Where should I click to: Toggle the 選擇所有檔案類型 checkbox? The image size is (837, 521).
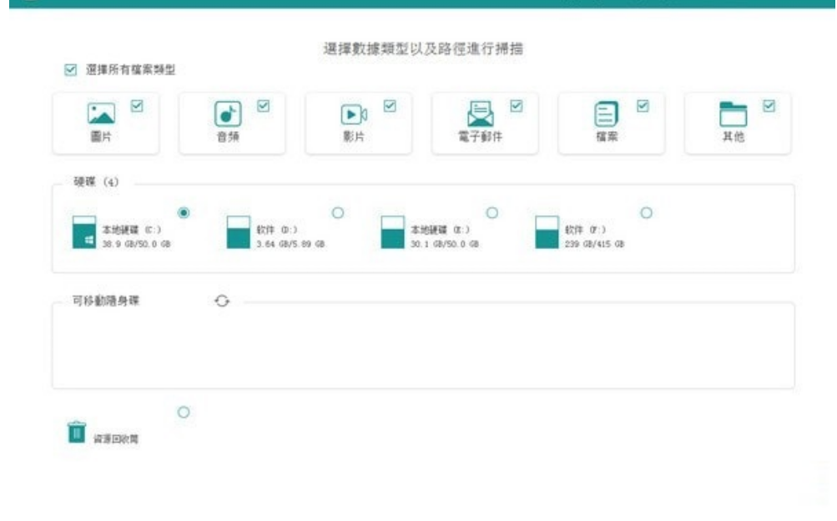point(70,70)
